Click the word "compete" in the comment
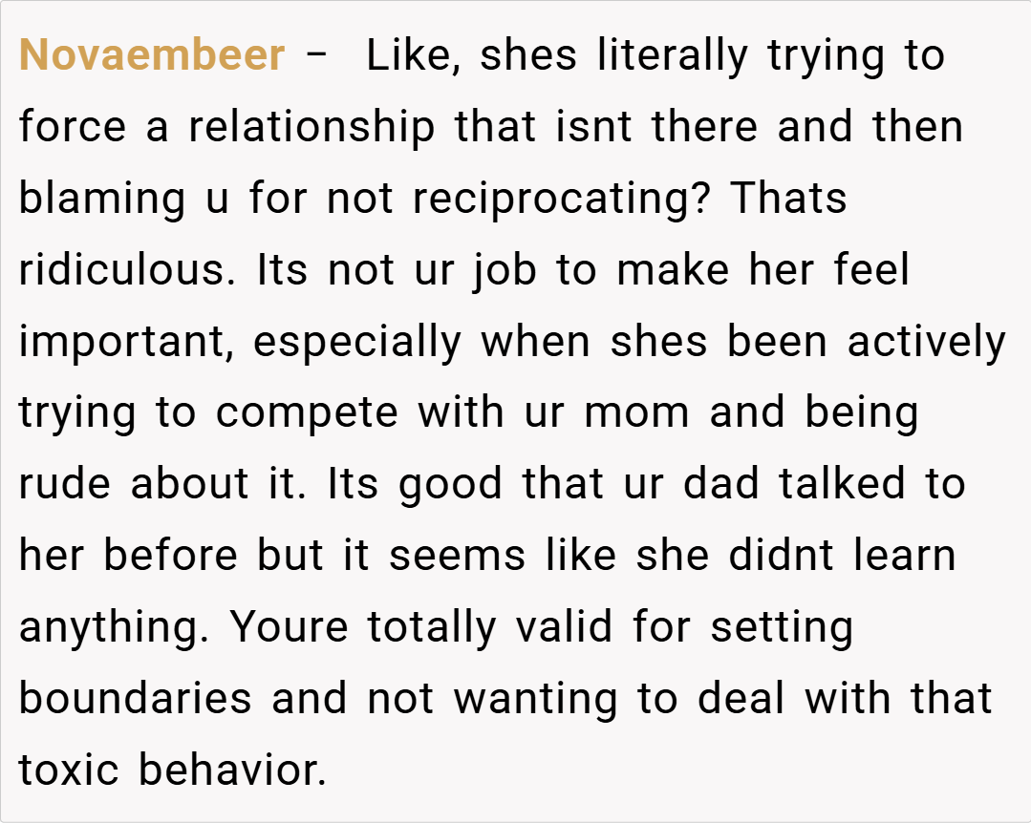1031x823 pixels. click(x=307, y=413)
